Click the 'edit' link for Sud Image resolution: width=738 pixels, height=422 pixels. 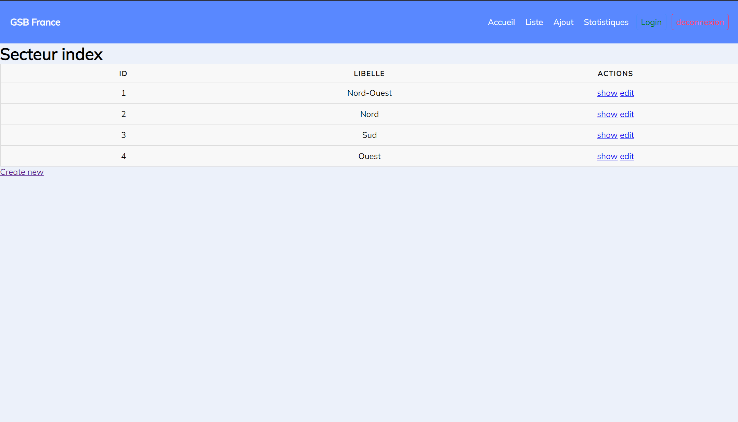coord(627,135)
